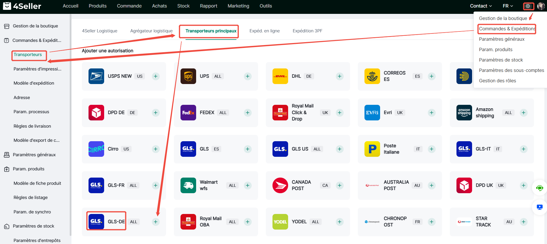Add DHL DE carrier authorization

coord(340,76)
